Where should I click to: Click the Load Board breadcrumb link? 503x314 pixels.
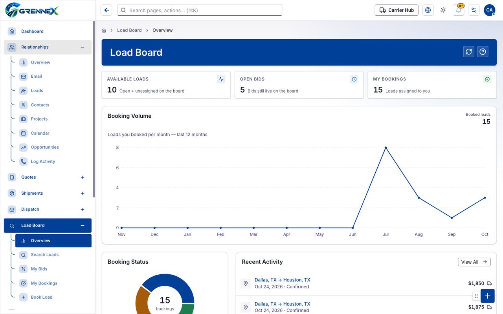point(129,30)
